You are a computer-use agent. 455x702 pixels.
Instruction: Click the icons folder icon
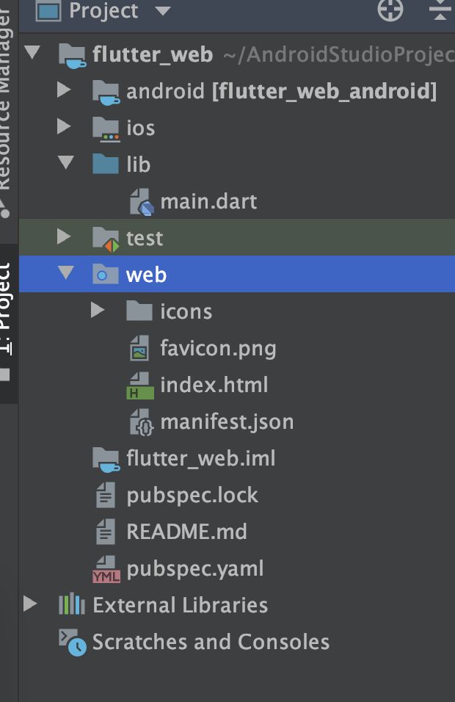coord(139,311)
